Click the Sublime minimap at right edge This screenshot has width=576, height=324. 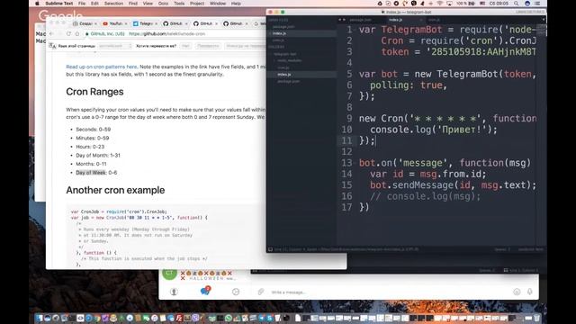click(x=541, y=31)
